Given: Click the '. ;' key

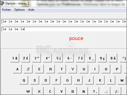Looking at the screenshot, I should point(106,91).
